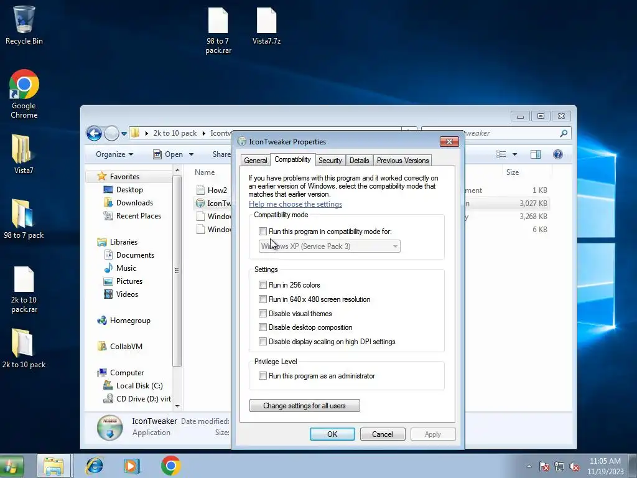Select the Vista7 folder on desktop

tap(23, 154)
